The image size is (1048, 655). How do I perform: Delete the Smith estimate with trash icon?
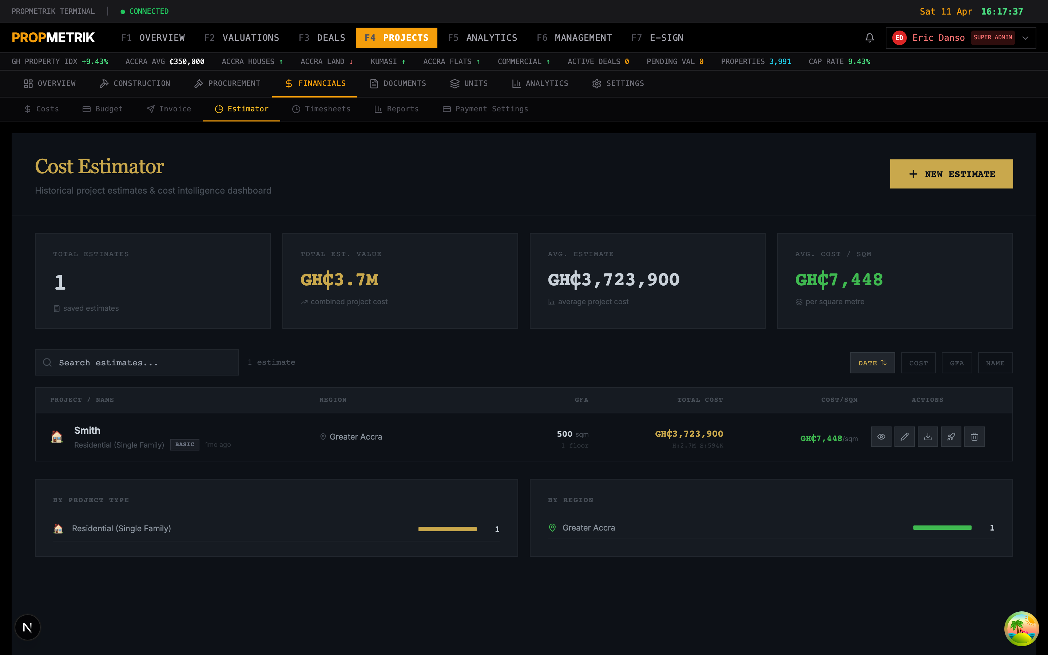click(x=974, y=437)
